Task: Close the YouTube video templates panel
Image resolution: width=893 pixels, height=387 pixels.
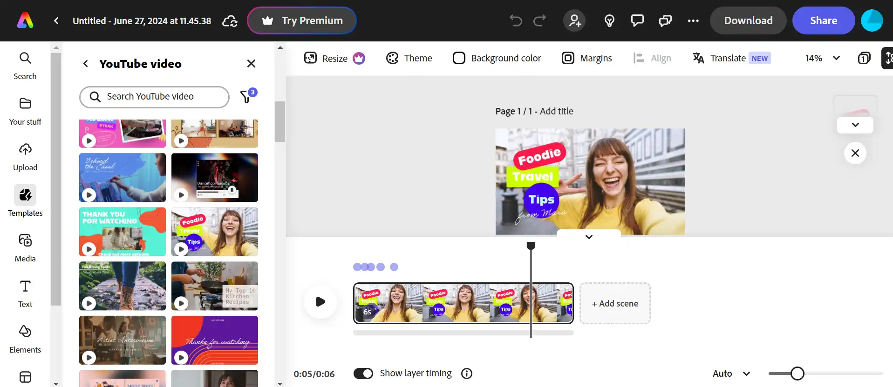Action: pyautogui.click(x=251, y=64)
